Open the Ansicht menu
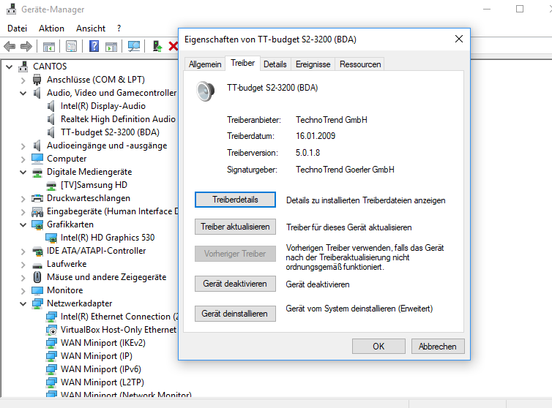This screenshot has width=552, height=408. click(x=91, y=28)
